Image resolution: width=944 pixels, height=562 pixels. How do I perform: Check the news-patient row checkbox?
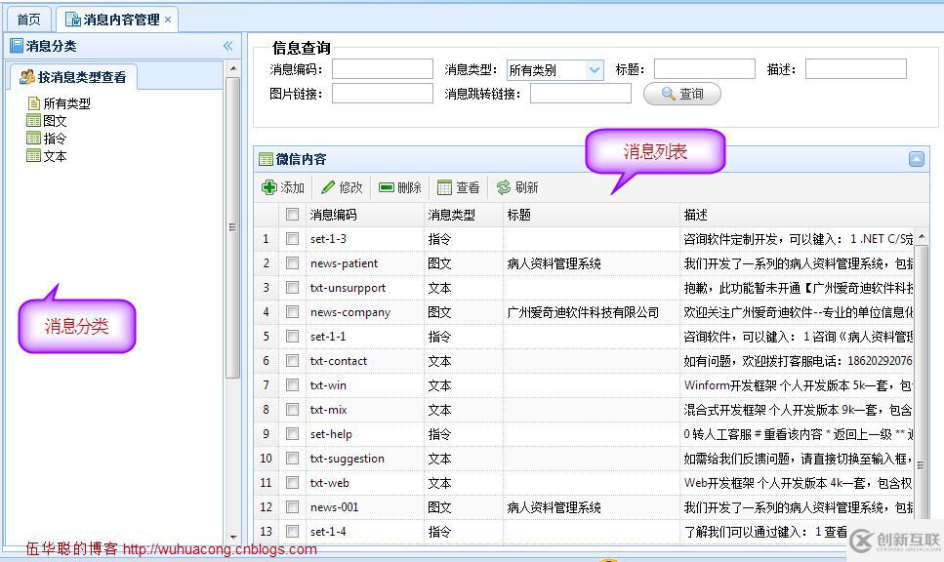pos(293,262)
